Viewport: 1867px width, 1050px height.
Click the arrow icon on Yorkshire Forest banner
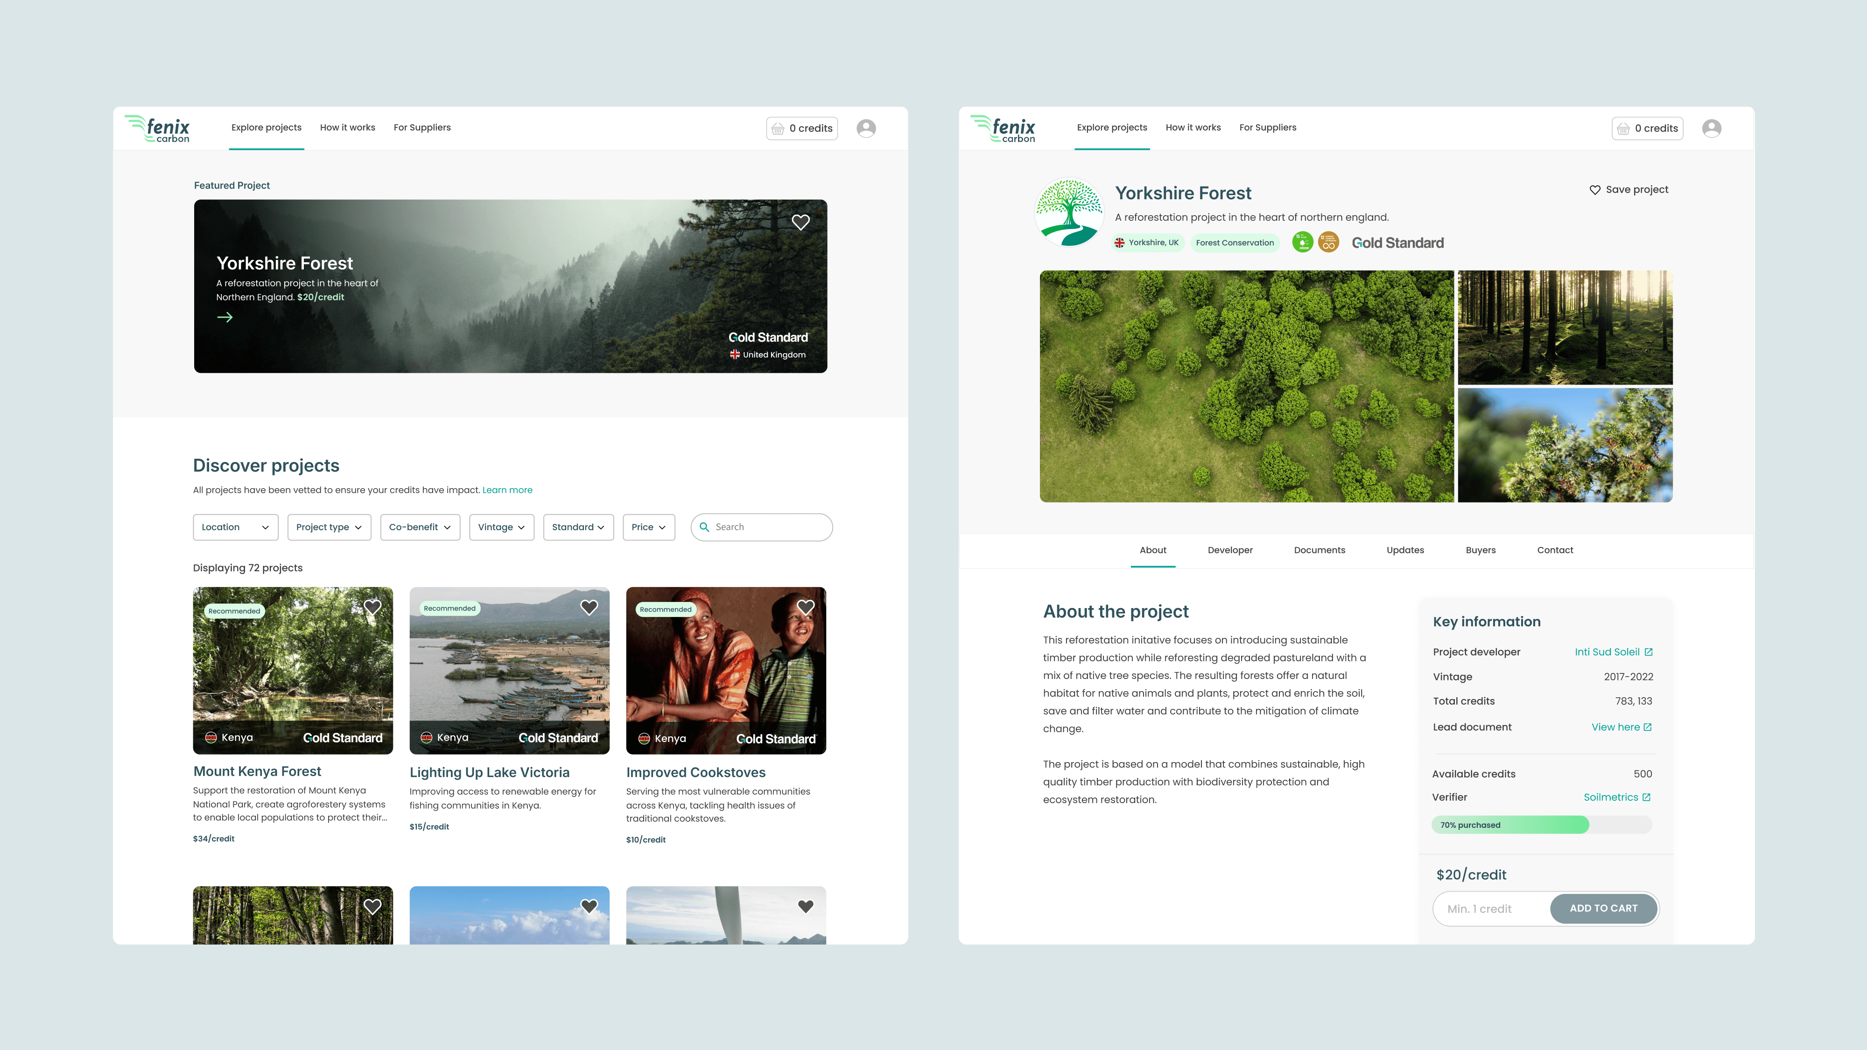(225, 317)
